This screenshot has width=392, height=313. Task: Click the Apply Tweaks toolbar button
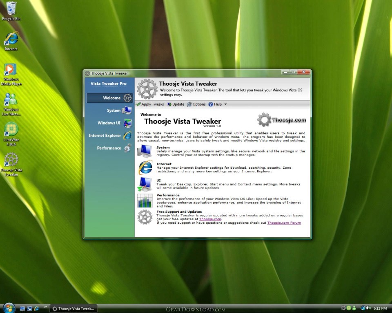pos(150,104)
